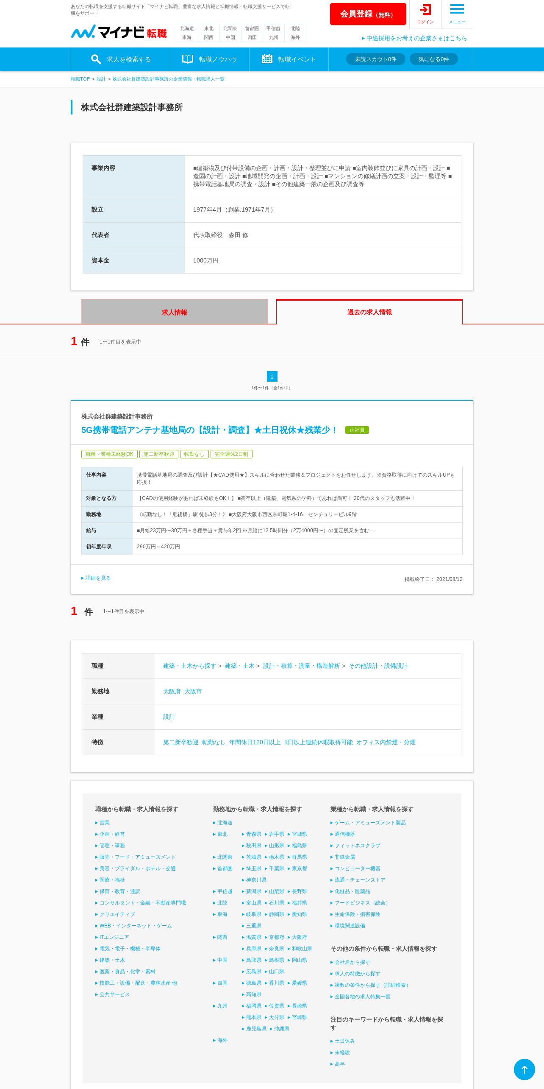This screenshot has width=544, height=1089.
Task: Select 海外 region in header
Action: [x=295, y=37]
